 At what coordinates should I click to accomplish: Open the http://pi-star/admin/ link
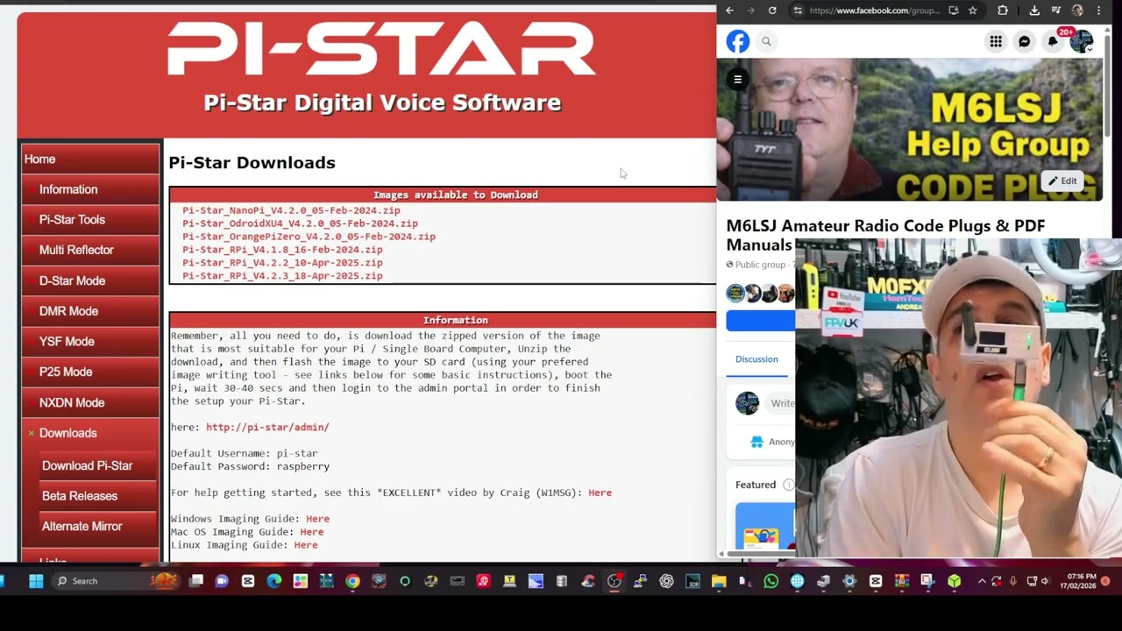pyautogui.click(x=267, y=428)
